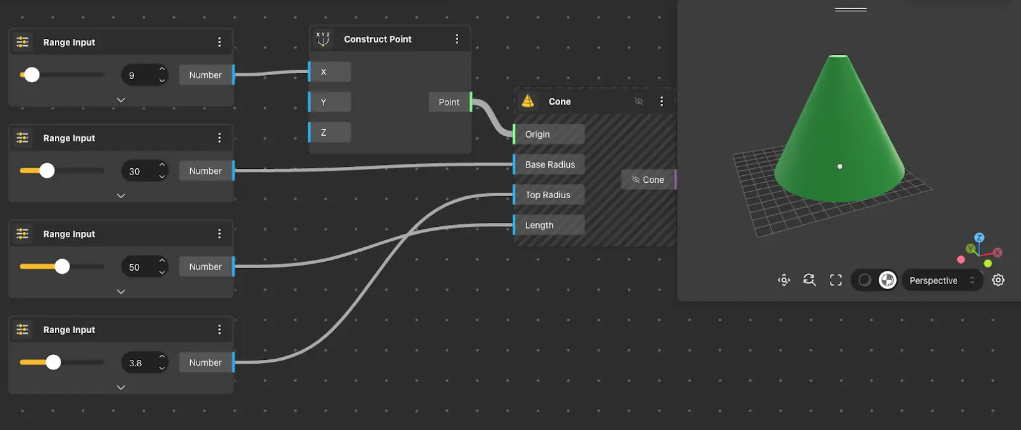
Task: Expand the Range Input with value 9
Action: pos(121,100)
